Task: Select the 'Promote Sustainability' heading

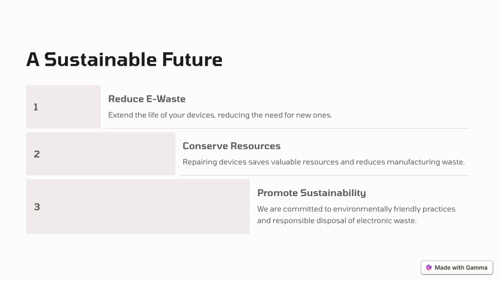Action: (311, 193)
